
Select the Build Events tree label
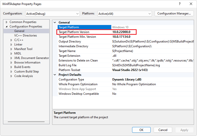coord(22,67)
